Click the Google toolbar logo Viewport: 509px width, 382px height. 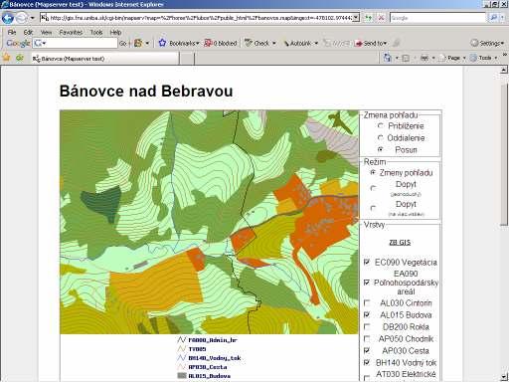[18, 43]
